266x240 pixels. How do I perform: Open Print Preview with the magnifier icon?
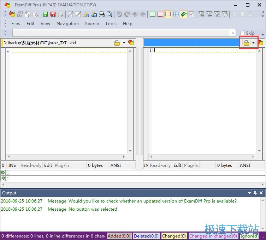pos(110,14)
